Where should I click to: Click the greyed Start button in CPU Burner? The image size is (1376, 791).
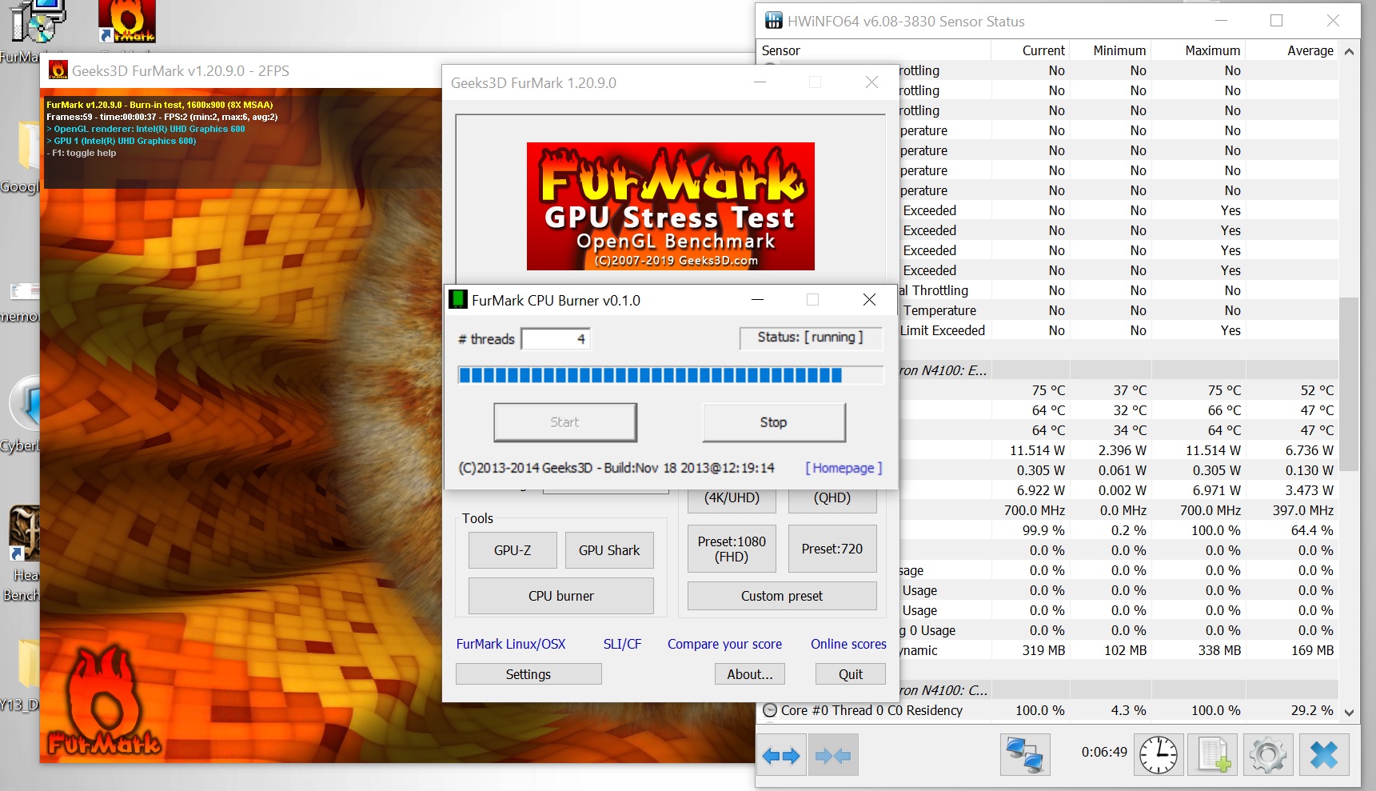coord(565,422)
